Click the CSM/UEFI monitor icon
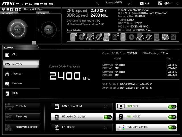 (x=121, y=106)
